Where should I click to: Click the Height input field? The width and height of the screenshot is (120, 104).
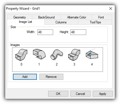[x=78, y=32]
